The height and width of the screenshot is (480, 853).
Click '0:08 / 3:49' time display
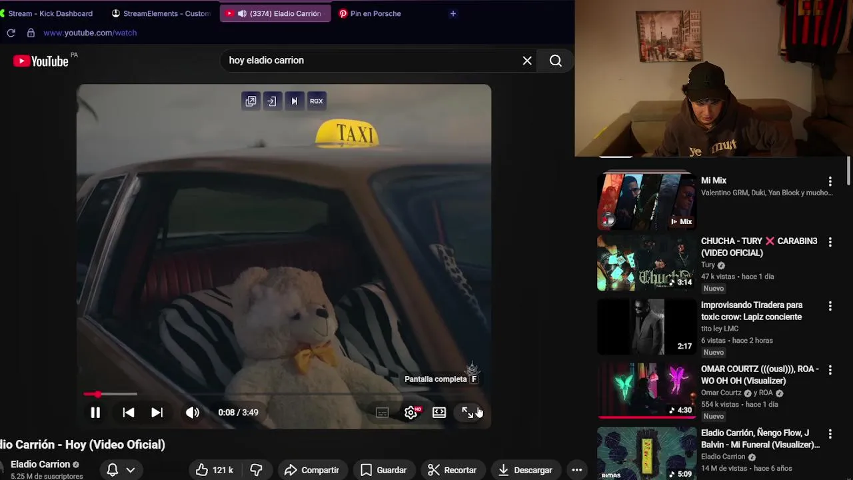pos(238,413)
